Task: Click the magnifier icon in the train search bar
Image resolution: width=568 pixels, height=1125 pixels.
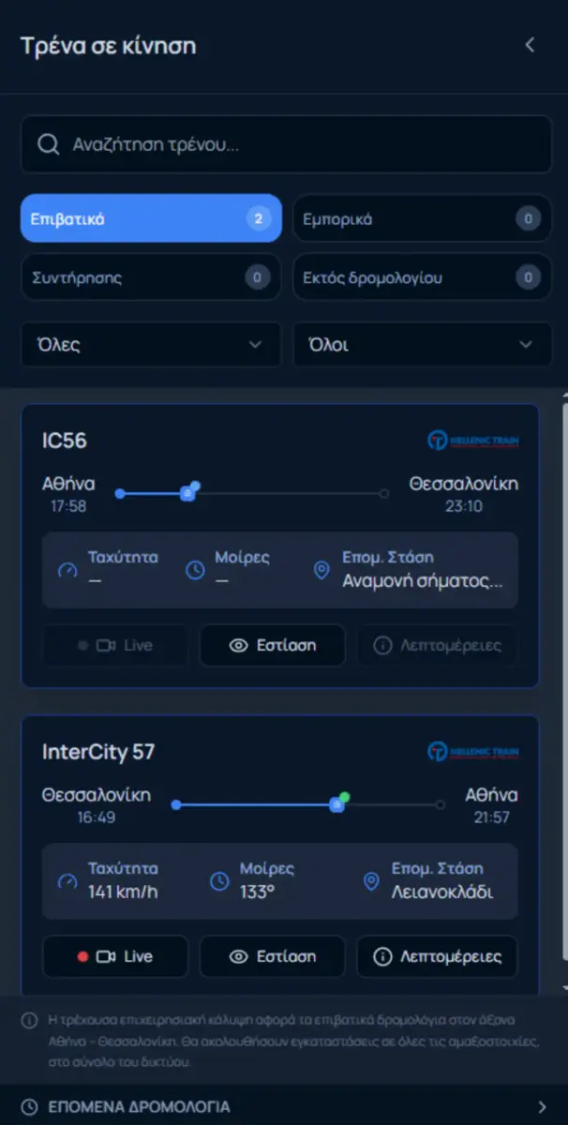Action: coord(47,143)
